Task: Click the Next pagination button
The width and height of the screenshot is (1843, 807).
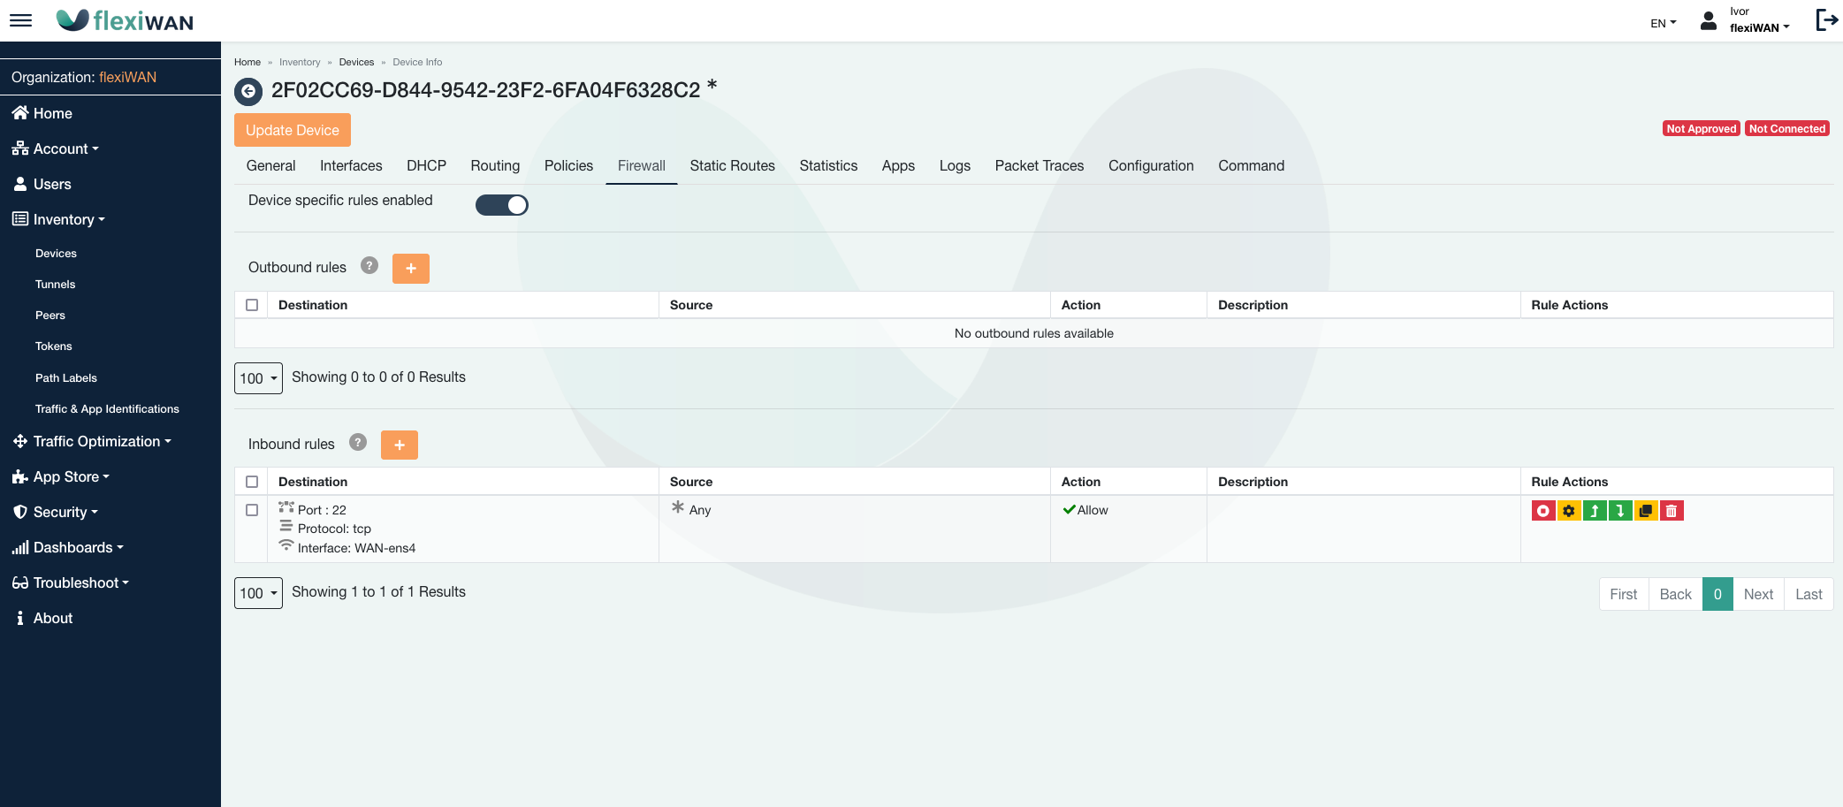Action: (1758, 594)
